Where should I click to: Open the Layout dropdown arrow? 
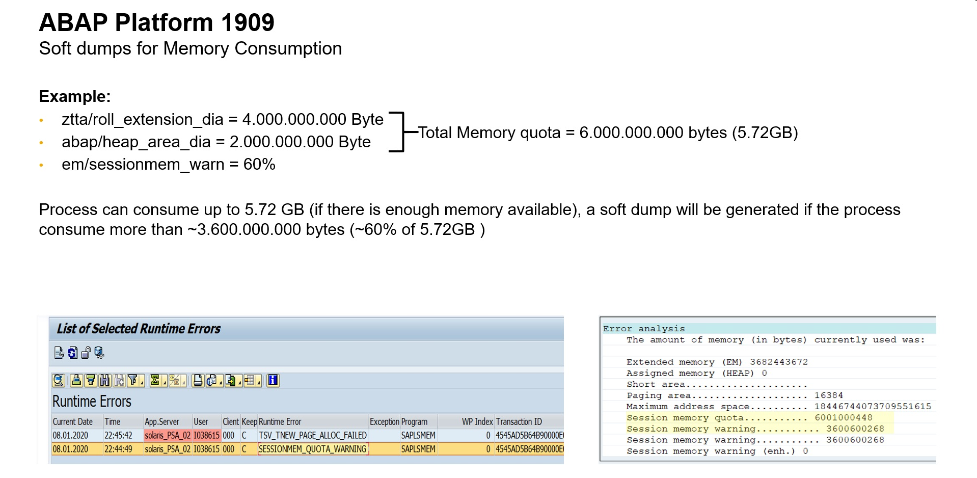tap(259, 381)
